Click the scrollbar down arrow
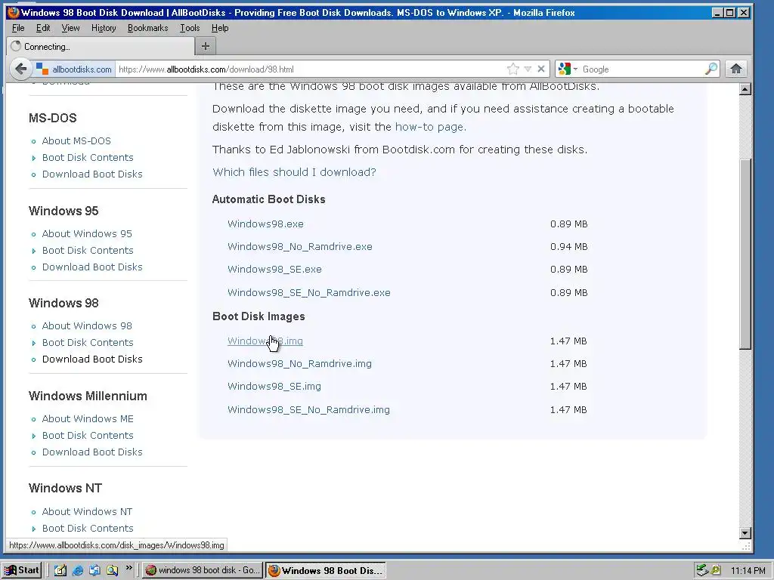Image resolution: width=774 pixels, height=580 pixels. pos(745,532)
